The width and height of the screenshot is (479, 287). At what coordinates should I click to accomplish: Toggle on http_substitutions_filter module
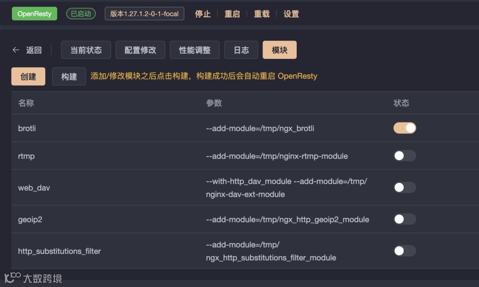[404, 251]
